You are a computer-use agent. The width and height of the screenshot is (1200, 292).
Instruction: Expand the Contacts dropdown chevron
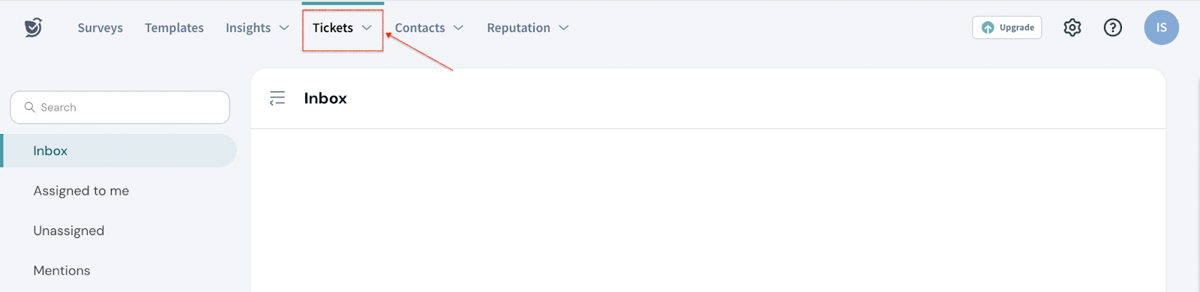click(x=458, y=28)
